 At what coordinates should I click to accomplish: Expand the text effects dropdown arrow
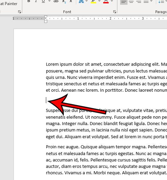point(87,1)
